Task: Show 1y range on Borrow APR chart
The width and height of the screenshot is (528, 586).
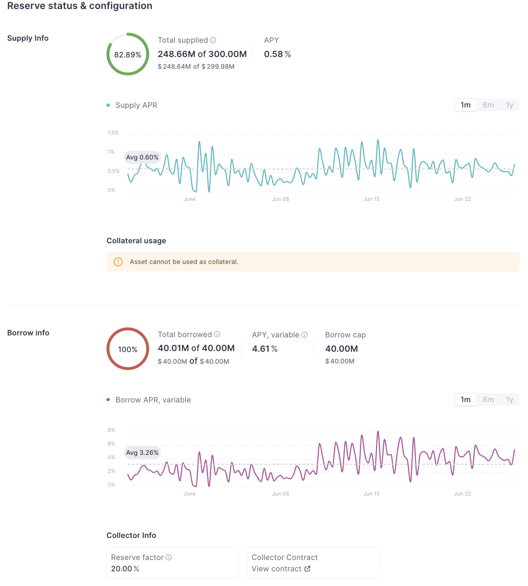Action: (x=509, y=400)
